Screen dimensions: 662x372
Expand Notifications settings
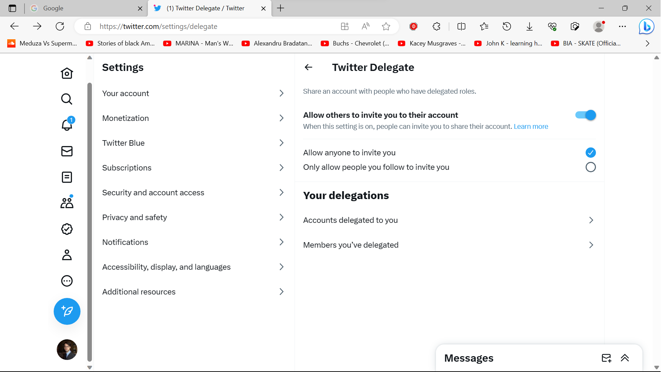pos(194,242)
